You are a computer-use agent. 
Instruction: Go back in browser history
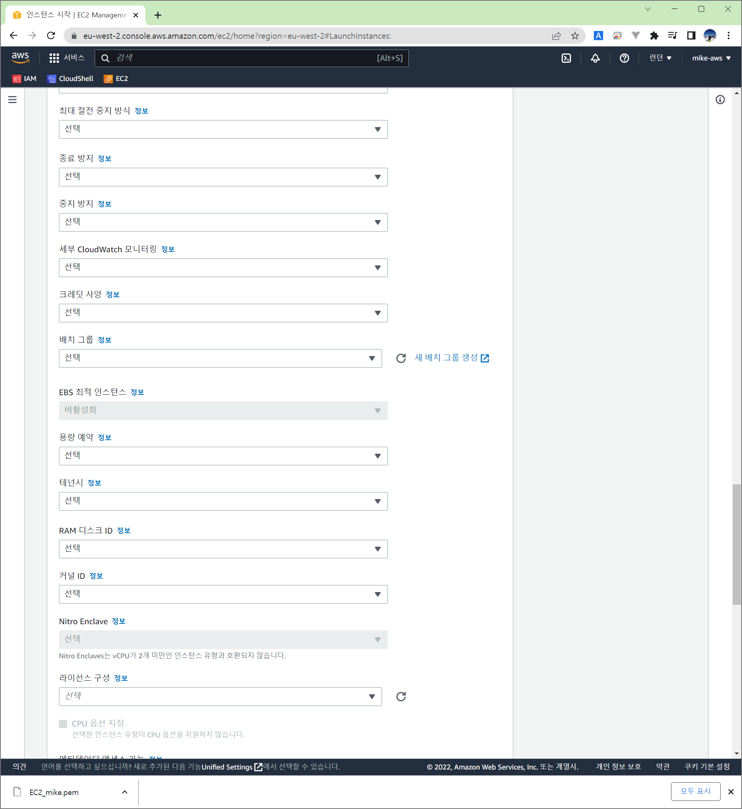[x=14, y=36]
